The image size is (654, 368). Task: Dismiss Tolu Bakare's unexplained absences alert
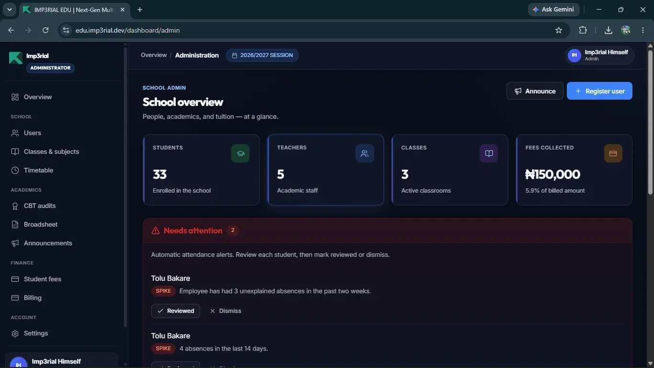[226, 311]
